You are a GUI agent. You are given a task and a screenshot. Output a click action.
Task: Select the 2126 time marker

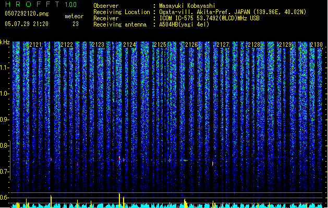click(191, 45)
